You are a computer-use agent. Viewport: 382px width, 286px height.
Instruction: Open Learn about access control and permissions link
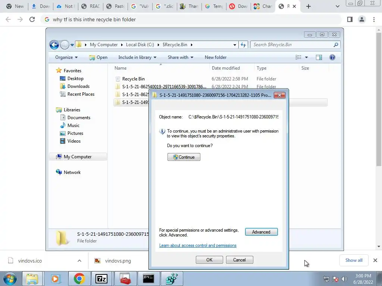198,245
